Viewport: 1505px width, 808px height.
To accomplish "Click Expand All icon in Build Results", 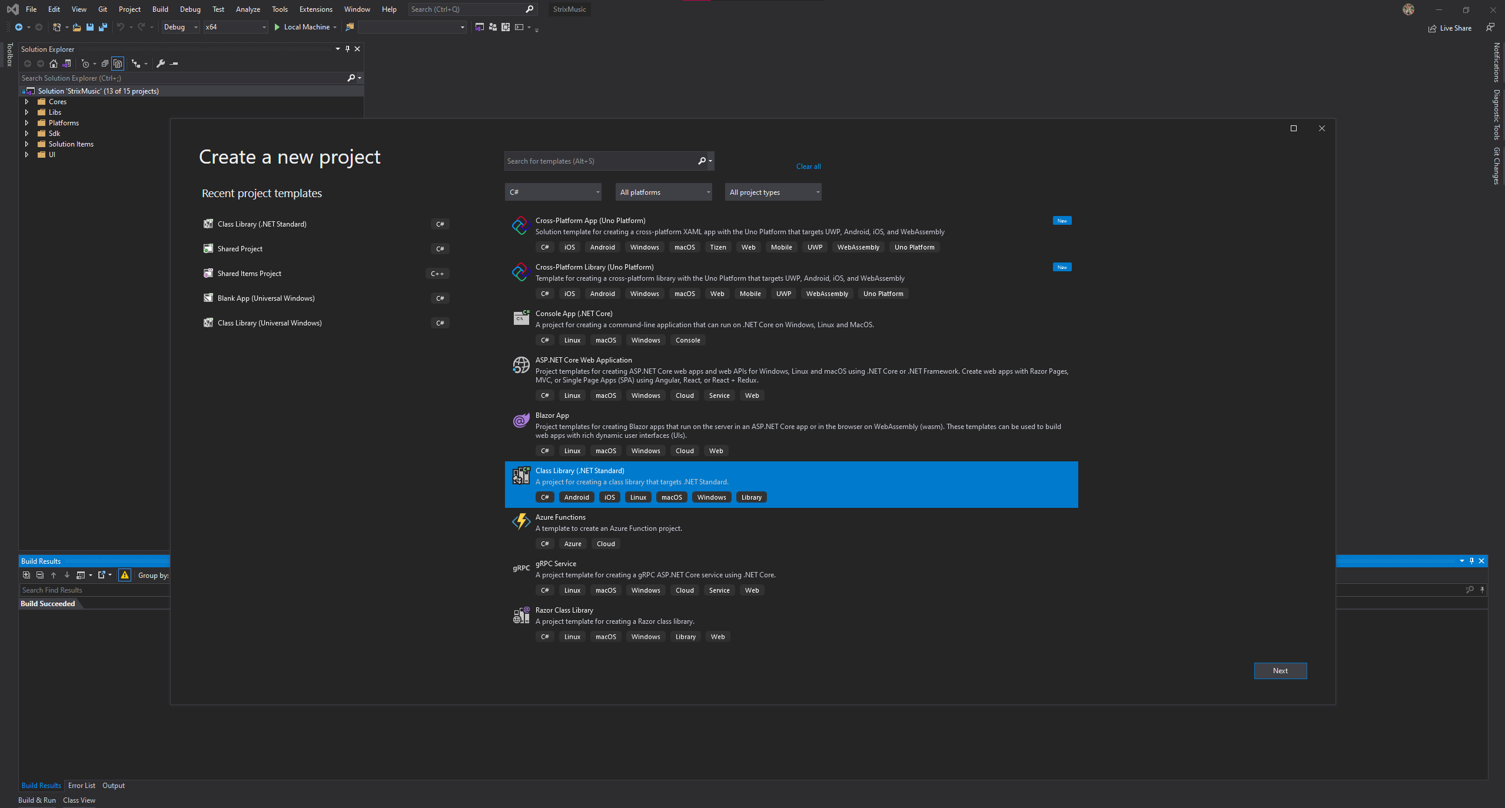I will [x=26, y=575].
